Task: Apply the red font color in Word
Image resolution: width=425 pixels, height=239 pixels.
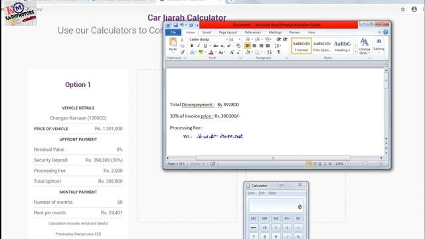Action: pyautogui.click(x=211, y=52)
